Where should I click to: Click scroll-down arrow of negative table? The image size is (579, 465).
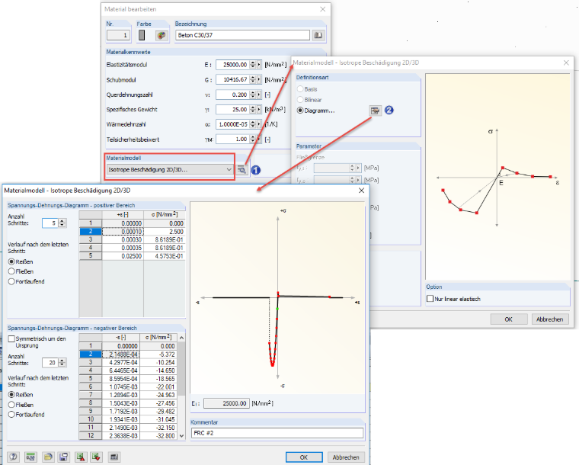pos(181,436)
